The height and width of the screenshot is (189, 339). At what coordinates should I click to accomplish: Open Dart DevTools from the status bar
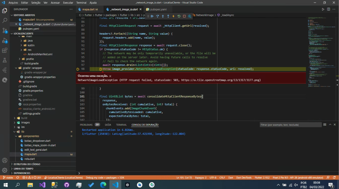244,177
